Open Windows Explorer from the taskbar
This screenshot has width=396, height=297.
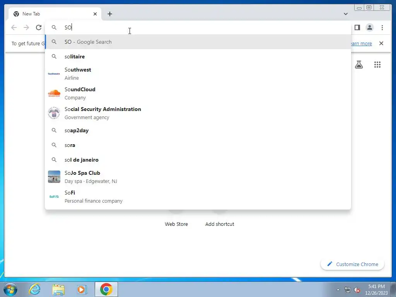(58, 289)
